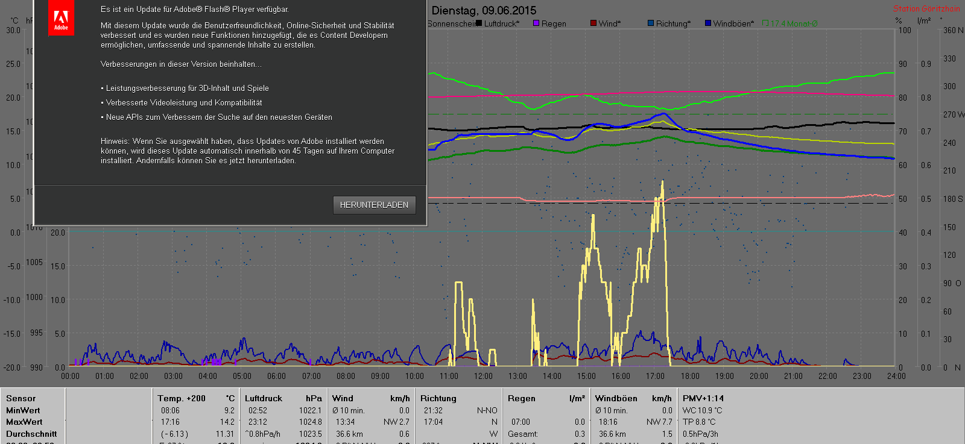Image resolution: width=965 pixels, height=444 pixels.
Task: Click the minimum temperature value 9.2
Action: pyautogui.click(x=229, y=410)
